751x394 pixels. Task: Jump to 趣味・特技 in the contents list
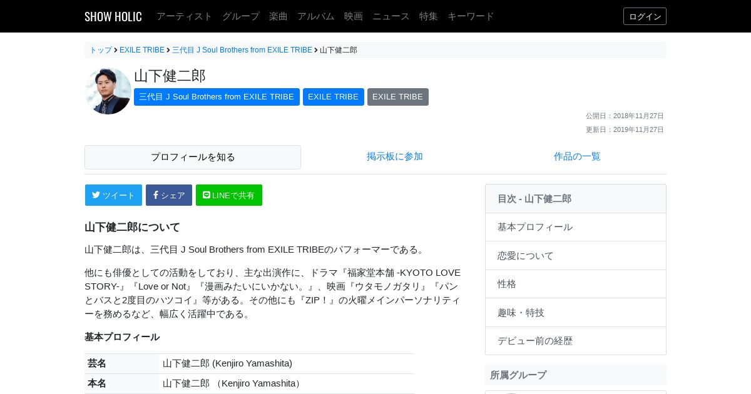click(x=576, y=313)
